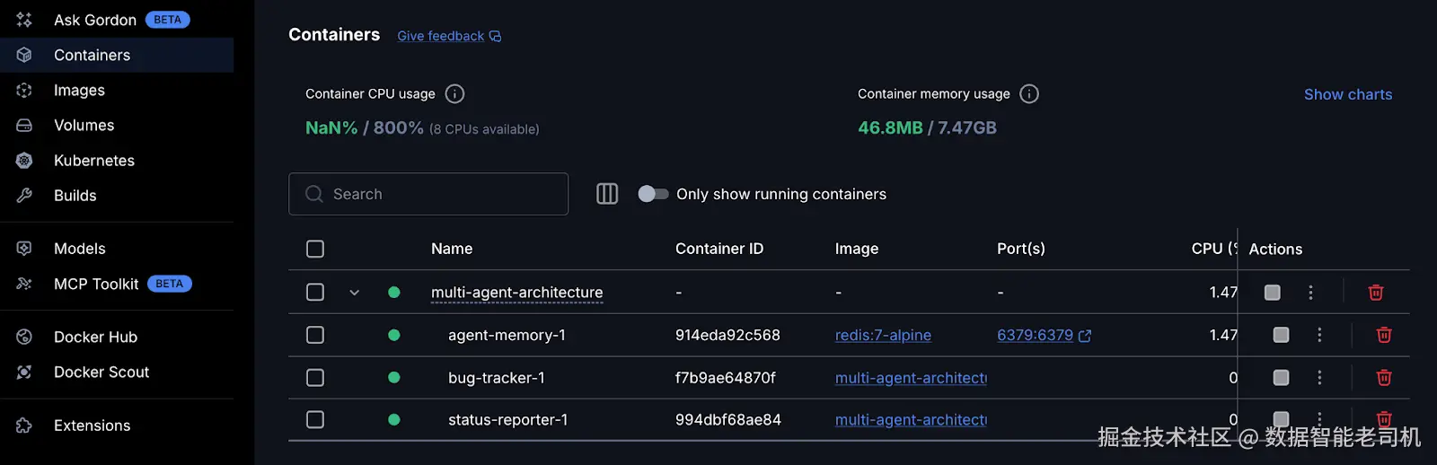Screen dimensions: 1437x465
Task: Click the bug-tracker-1 container name
Action: (x=497, y=378)
